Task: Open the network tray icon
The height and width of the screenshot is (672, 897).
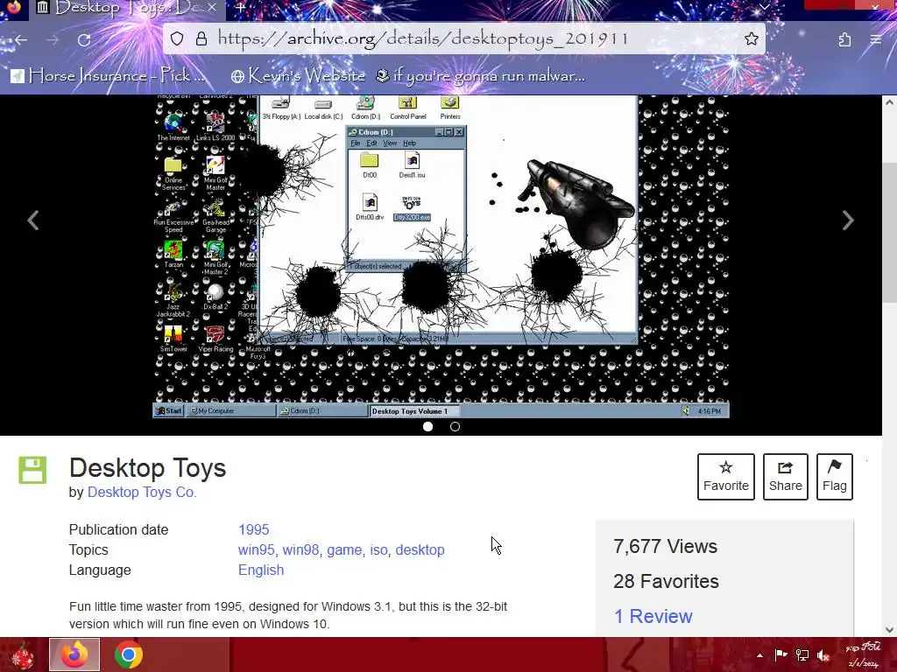Action: coord(802,655)
